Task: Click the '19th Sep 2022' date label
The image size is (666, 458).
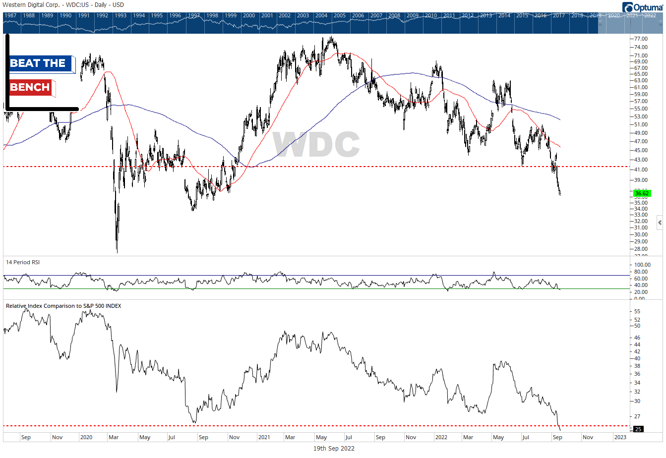Action: pyautogui.click(x=334, y=449)
